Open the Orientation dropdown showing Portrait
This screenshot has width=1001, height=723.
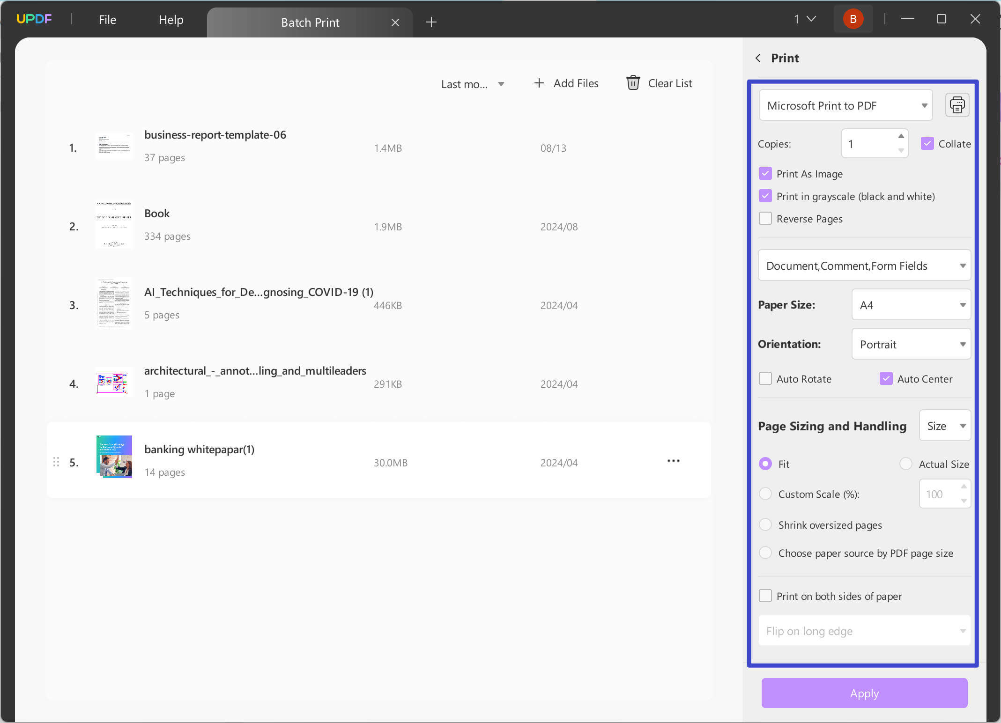pyautogui.click(x=911, y=344)
